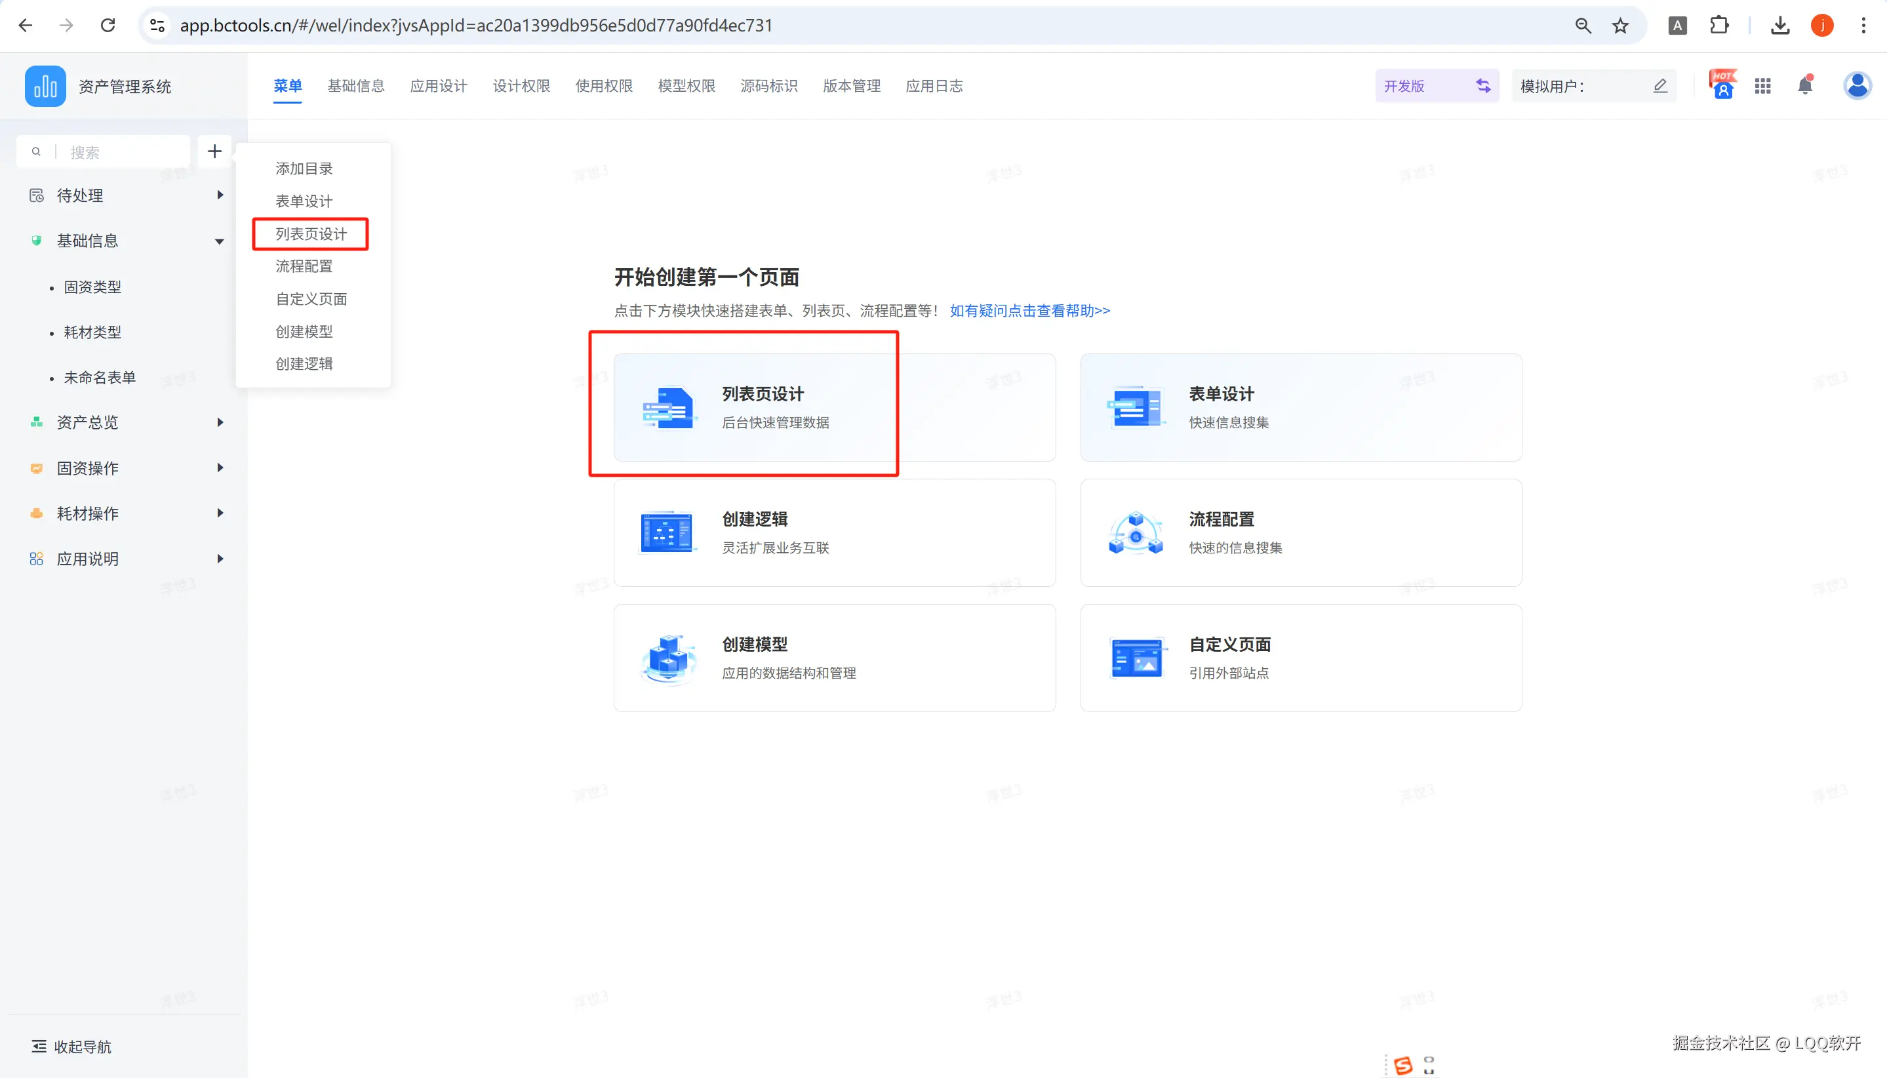Click the HOT badge icon
Screen dimensions: 1887x1078
click(1722, 85)
